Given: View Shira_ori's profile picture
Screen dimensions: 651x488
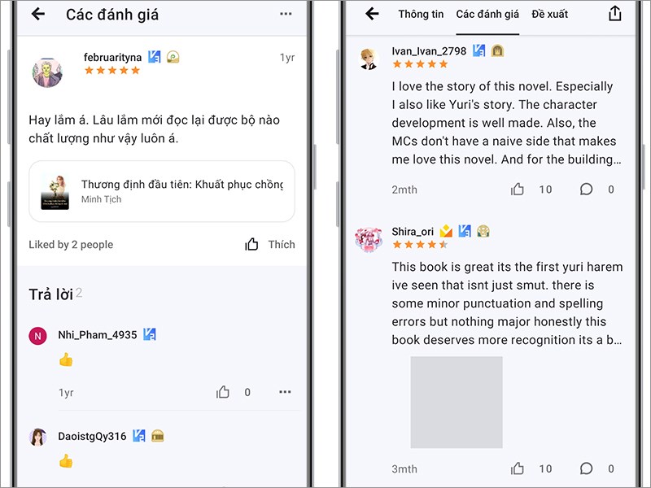Looking at the screenshot, I should pyautogui.click(x=369, y=240).
